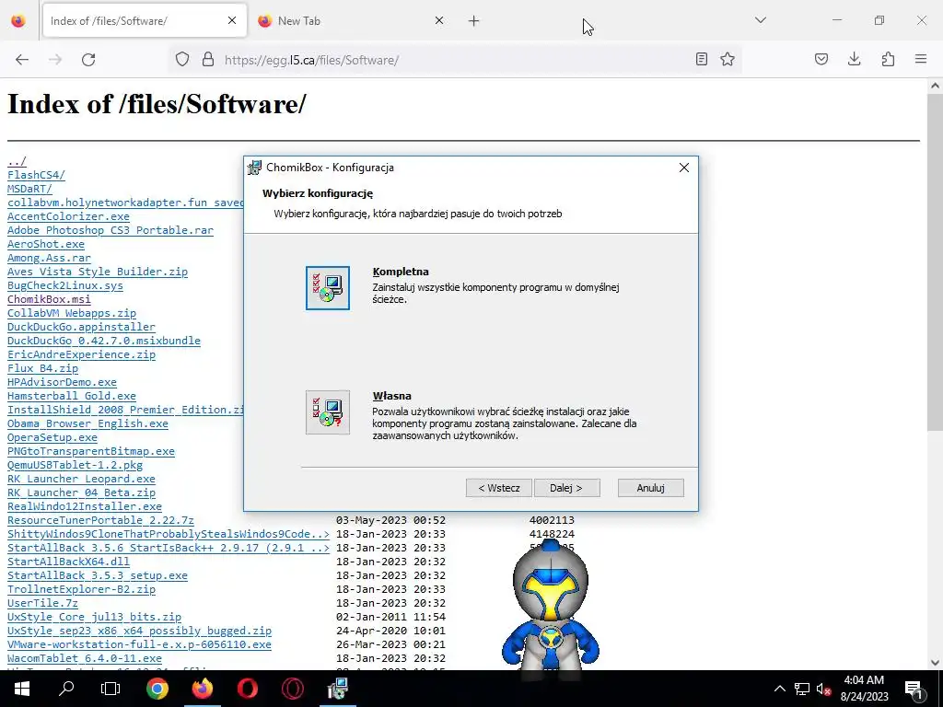Download AeroShot.exe

tap(46, 244)
